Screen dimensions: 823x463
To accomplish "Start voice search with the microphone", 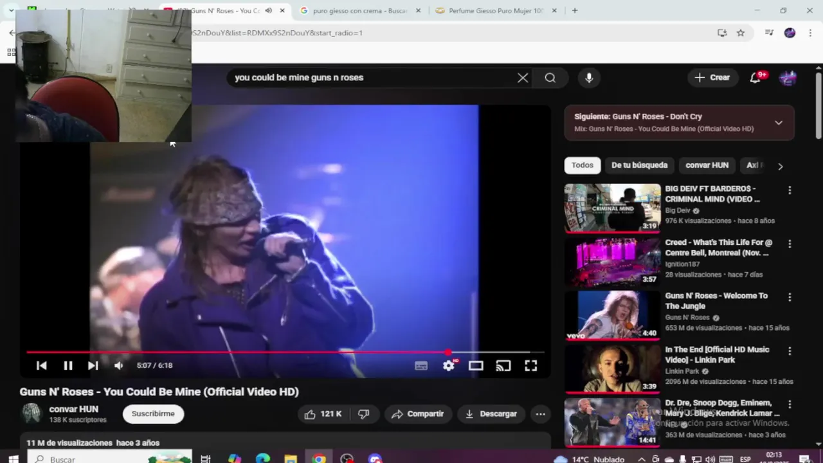I will pyautogui.click(x=589, y=78).
